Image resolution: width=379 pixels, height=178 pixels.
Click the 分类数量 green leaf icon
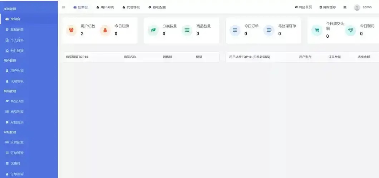pos(153,30)
